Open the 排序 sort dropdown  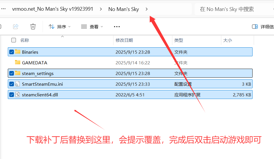(x=59, y=27)
